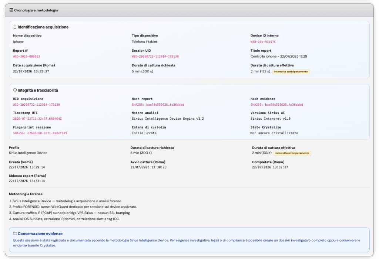Viewport: 379px width, 259px height.
Task: Click the Telefono / tablet device type
Action: tap(144, 42)
